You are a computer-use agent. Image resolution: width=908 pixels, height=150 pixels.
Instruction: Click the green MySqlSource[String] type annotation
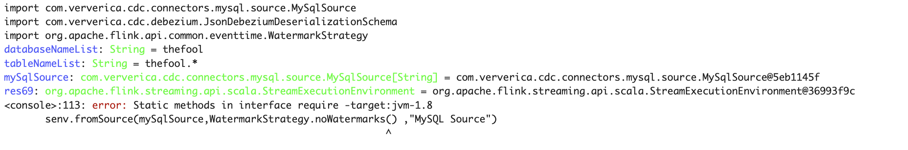259,77
